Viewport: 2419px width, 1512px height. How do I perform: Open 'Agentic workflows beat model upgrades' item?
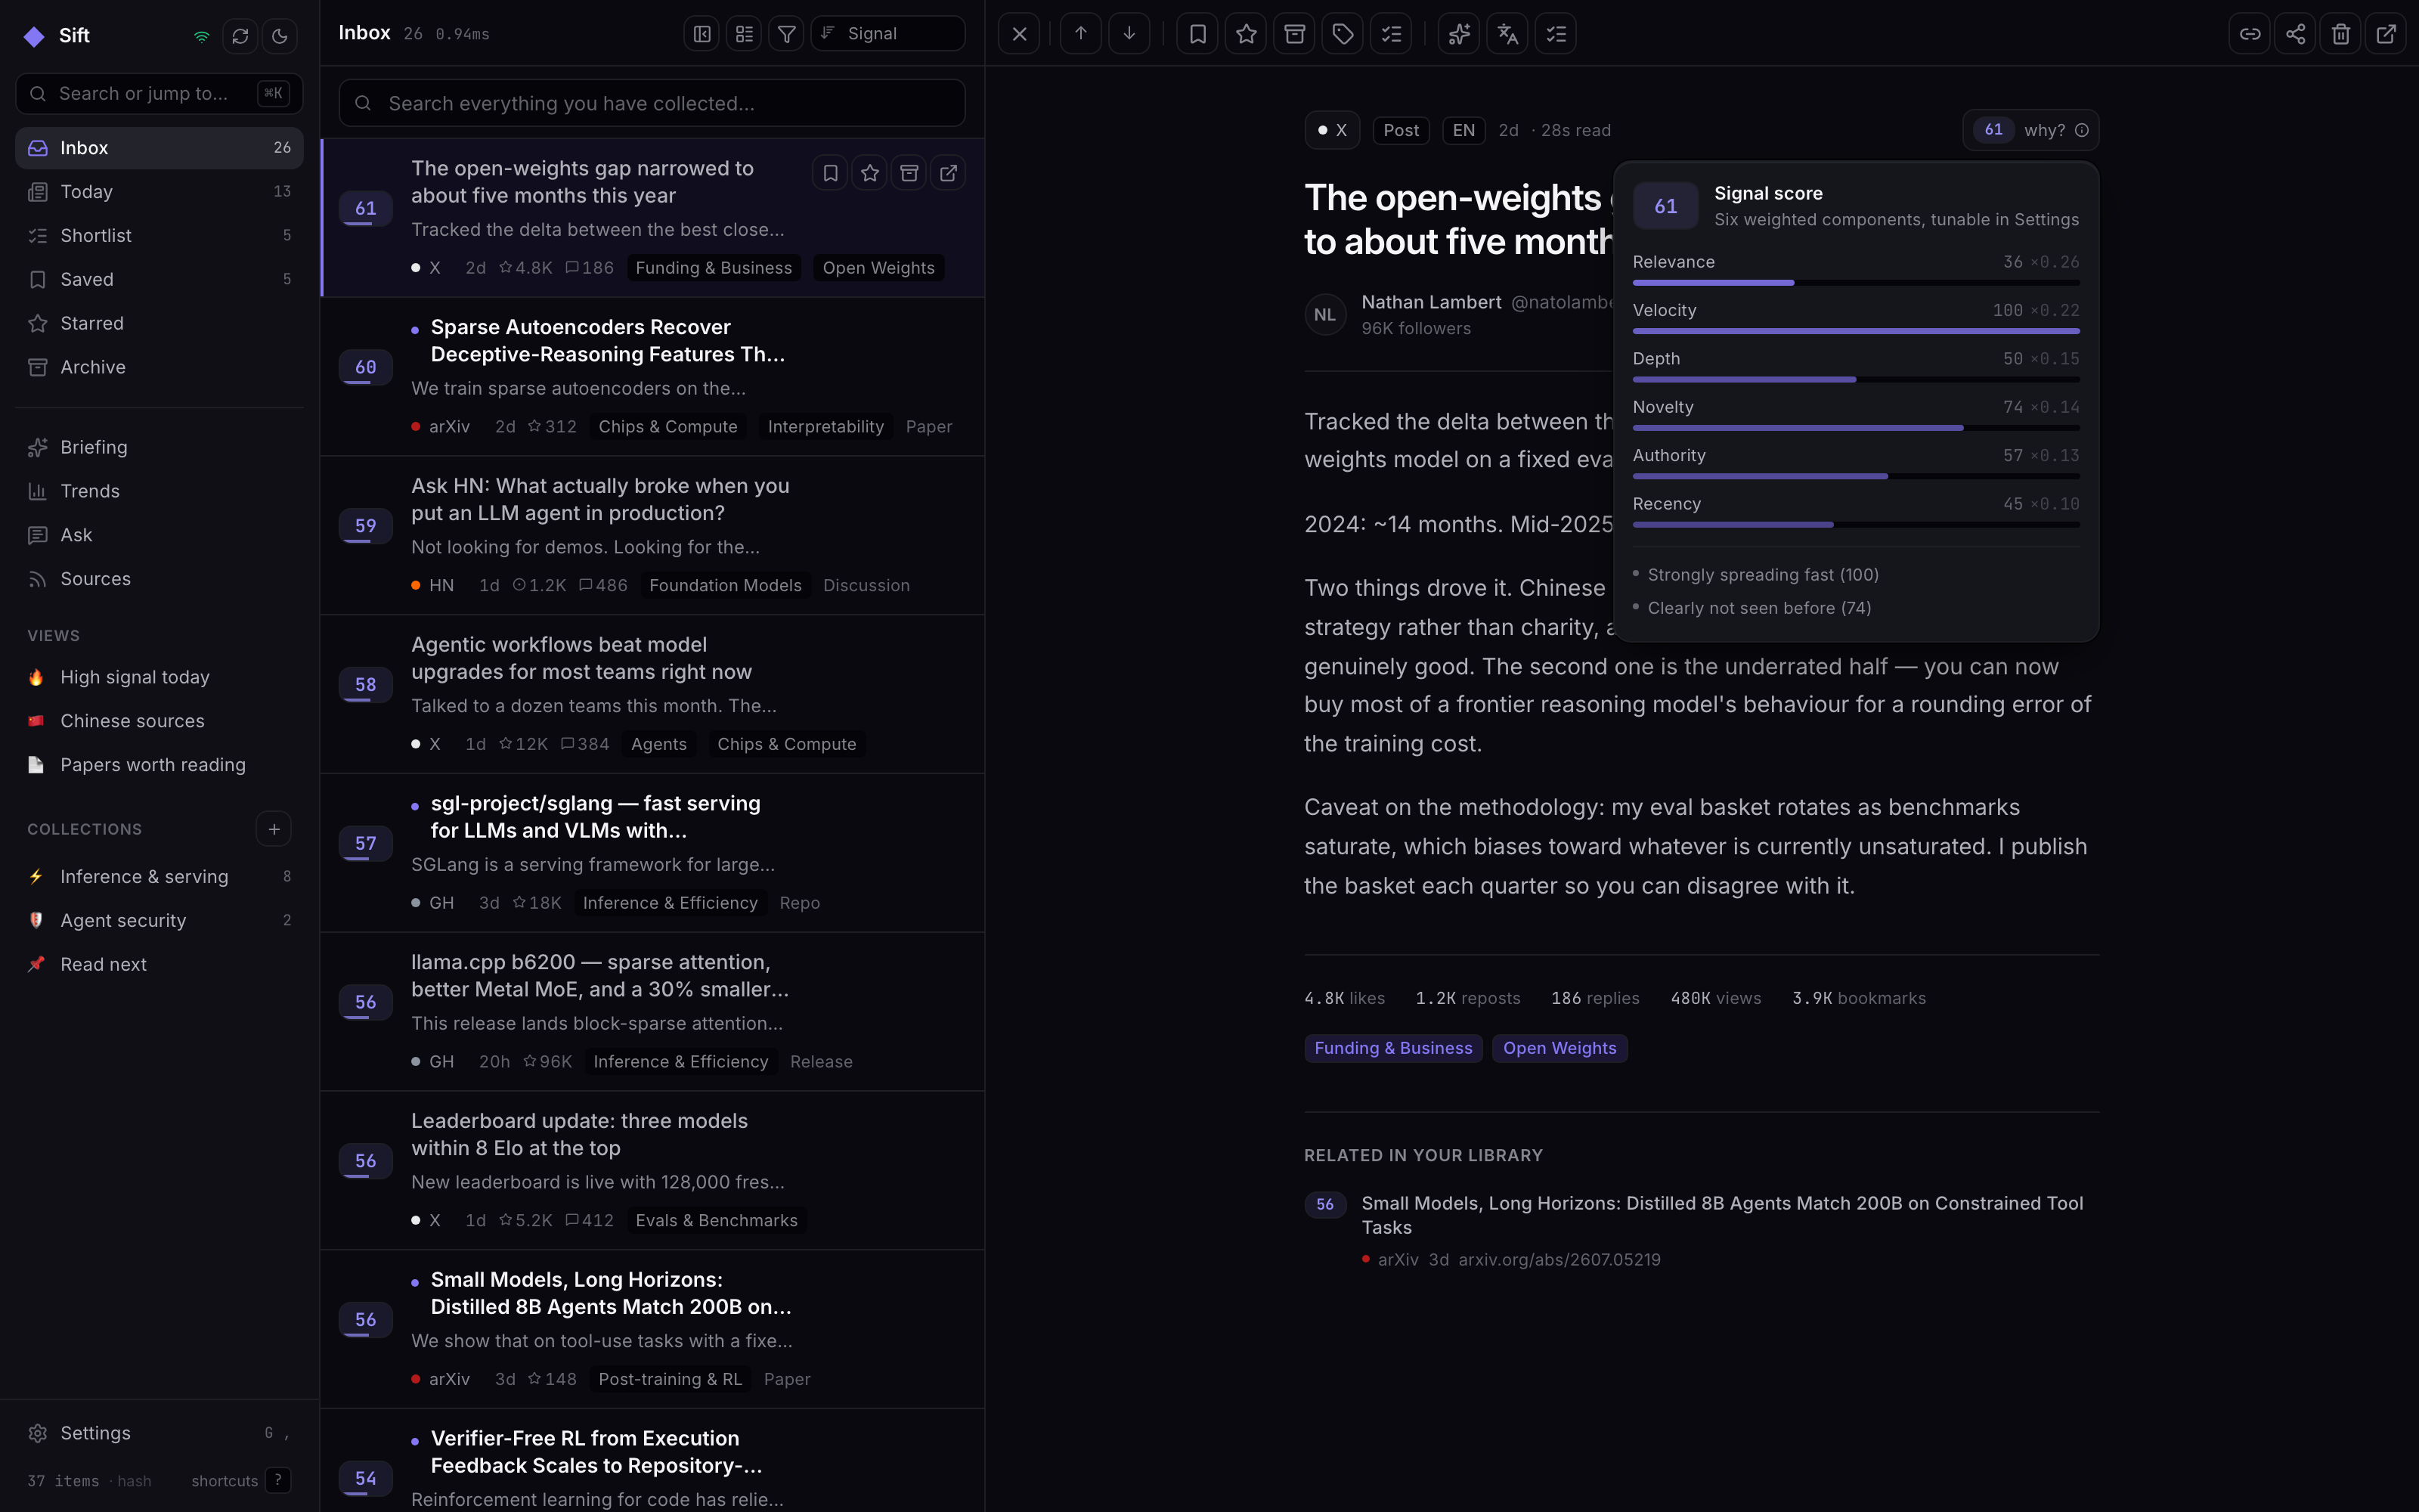tap(652, 695)
